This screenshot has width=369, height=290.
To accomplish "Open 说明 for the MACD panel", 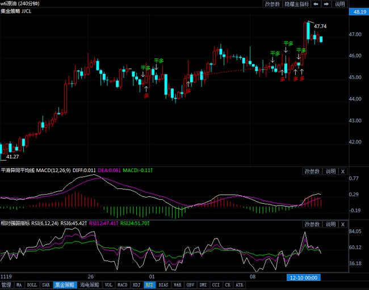I will pos(330,171).
